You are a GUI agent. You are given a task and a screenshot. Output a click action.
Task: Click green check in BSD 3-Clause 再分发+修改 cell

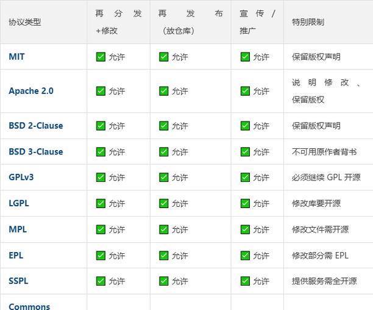pos(101,152)
